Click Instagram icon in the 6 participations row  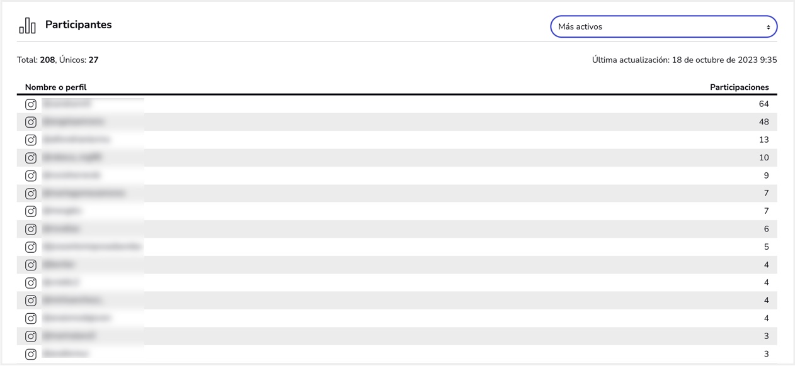coord(31,229)
